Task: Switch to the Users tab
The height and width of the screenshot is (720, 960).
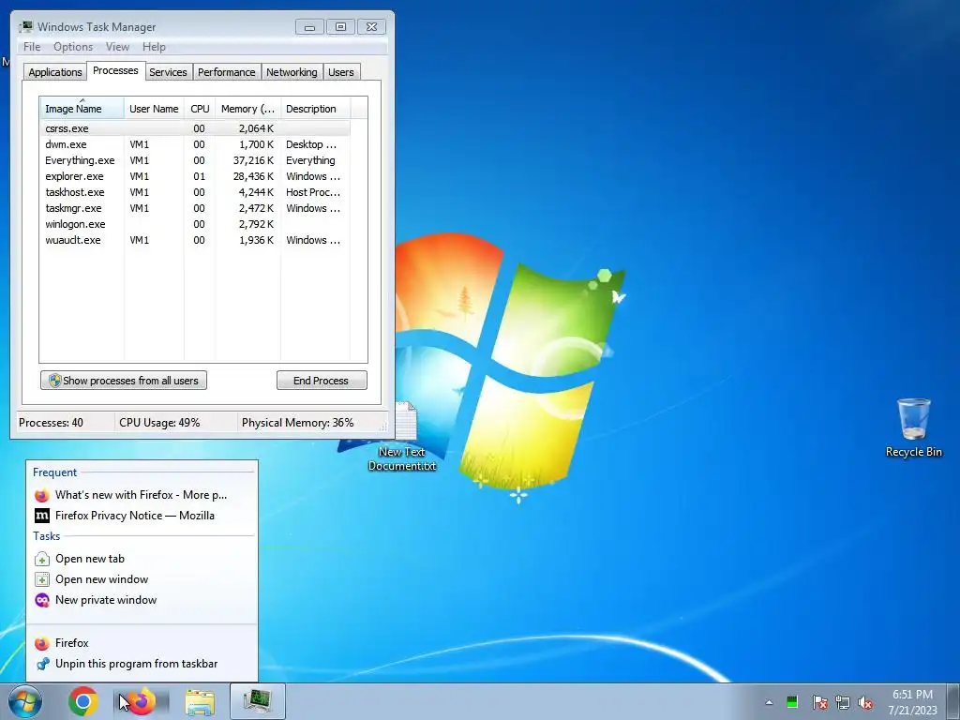Action: coord(341,72)
